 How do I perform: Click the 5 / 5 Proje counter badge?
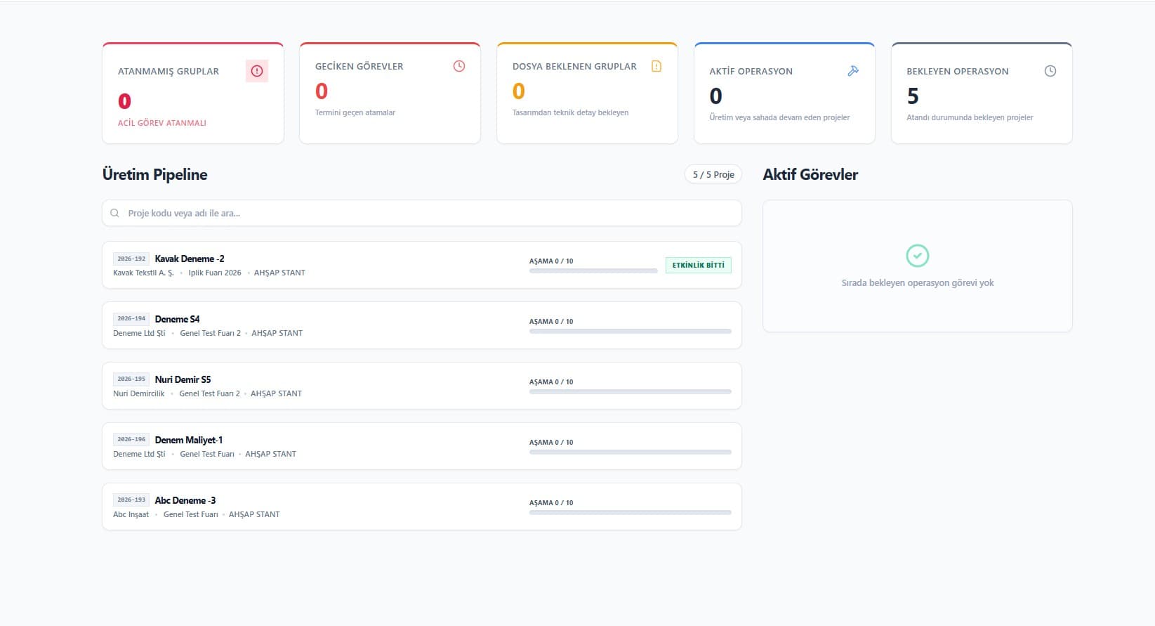(713, 174)
